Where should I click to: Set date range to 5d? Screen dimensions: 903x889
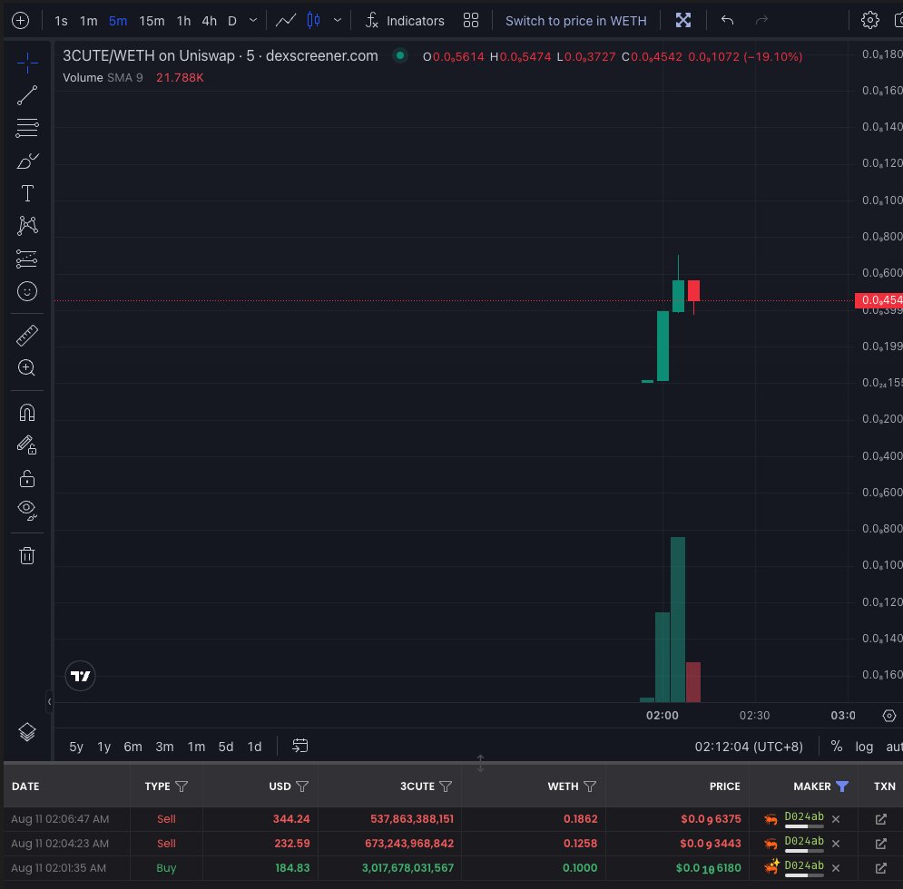pos(226,747)
